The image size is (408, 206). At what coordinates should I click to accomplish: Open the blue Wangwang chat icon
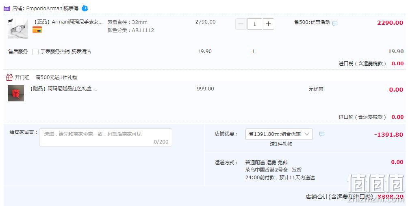[x=85, y=8]
